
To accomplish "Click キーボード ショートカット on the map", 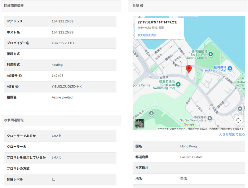I will [x=171, y=129].
